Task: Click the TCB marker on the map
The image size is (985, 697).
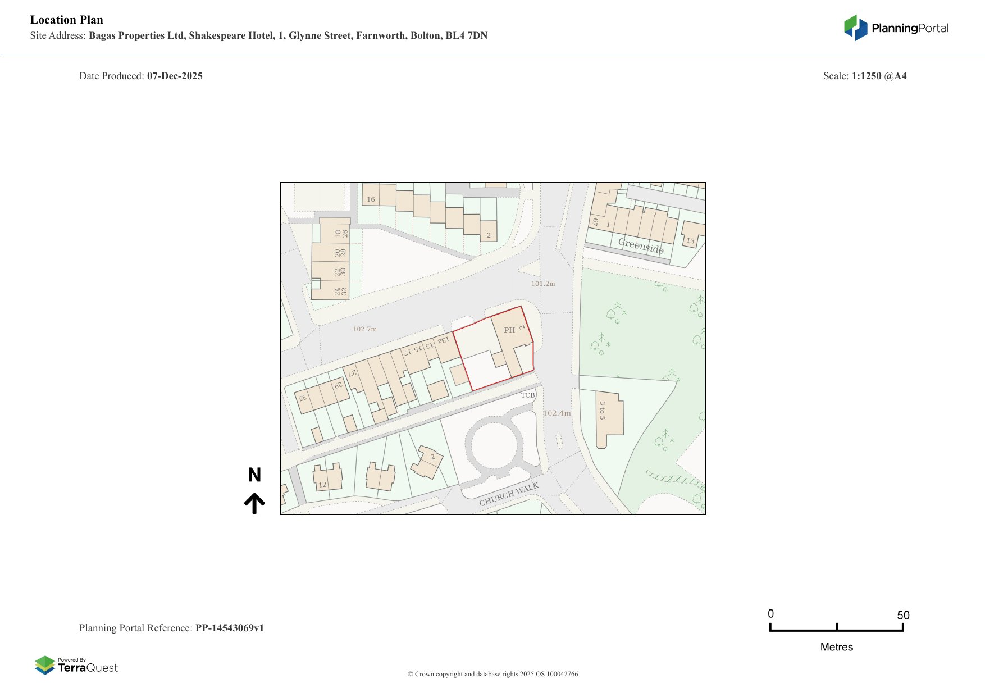Action: pyautogui.click(x=527, y=395)
